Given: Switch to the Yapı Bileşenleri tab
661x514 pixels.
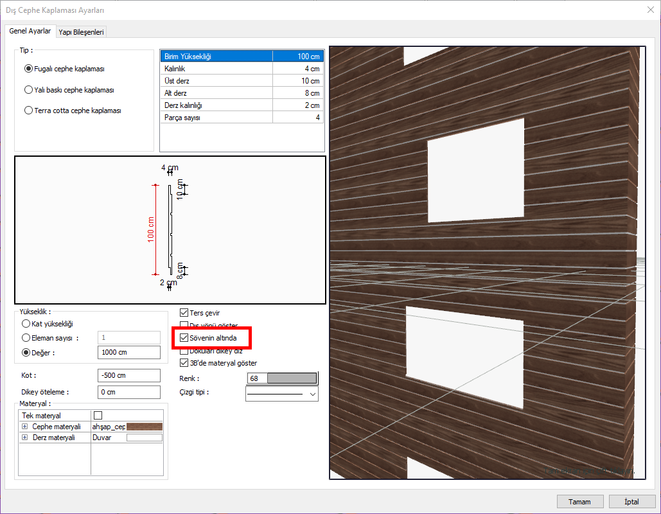Looking at the screenshot, I should click(x=81, y=31).
